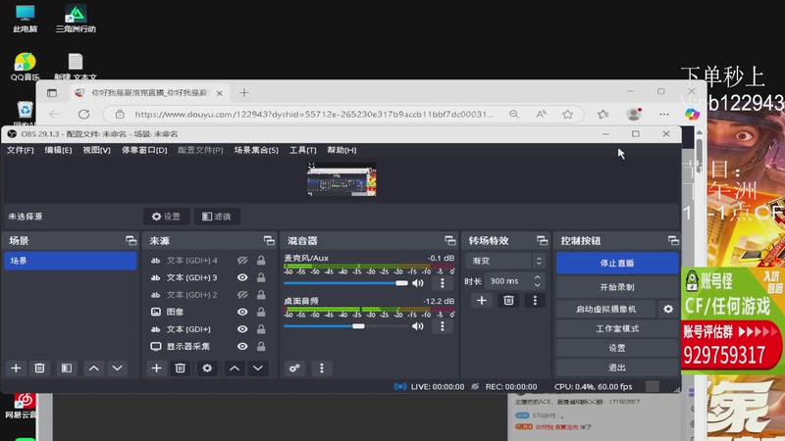Open 桌面音频 channel options dots

click(443, 326)
